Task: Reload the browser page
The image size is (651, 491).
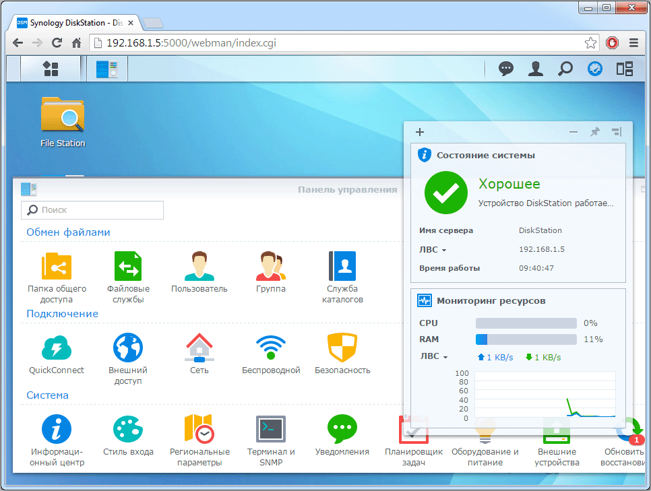Action: point(57,42)
